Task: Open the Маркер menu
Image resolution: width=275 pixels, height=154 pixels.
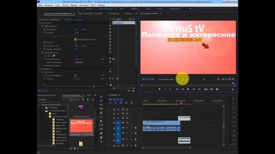Action: coord(73,5)
